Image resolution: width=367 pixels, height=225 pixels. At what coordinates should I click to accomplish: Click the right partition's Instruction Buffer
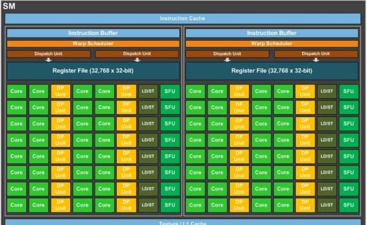(272, 33)
